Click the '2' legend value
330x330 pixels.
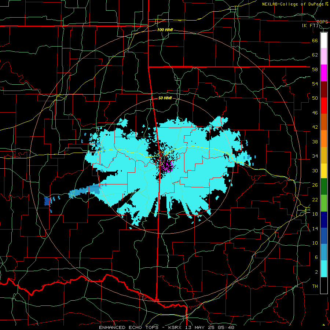point(316,272)
